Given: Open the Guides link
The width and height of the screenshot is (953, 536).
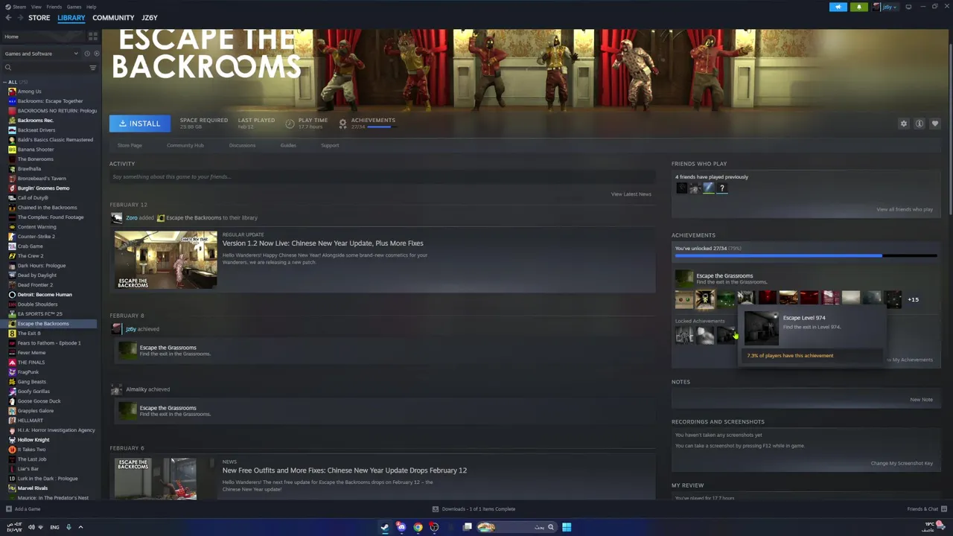Looking at the screenshot, I should pyautogui.click(x=288, y=145).
